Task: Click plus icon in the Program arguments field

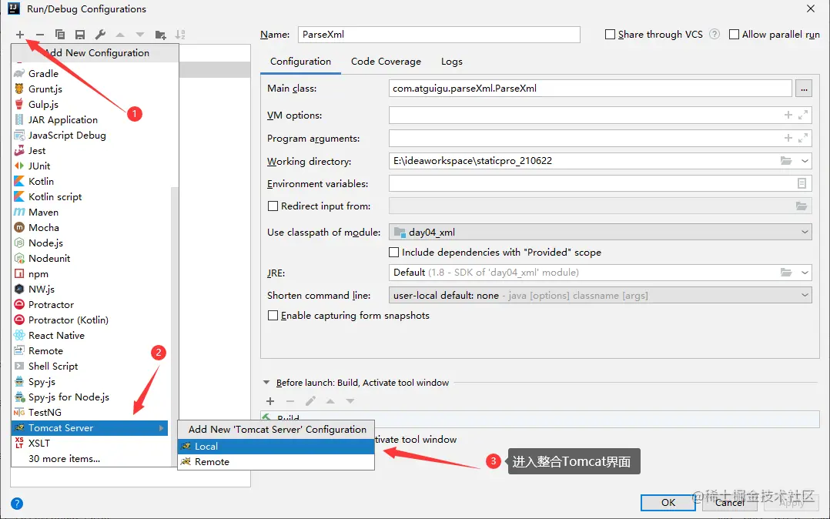Action: pos(788,139)
